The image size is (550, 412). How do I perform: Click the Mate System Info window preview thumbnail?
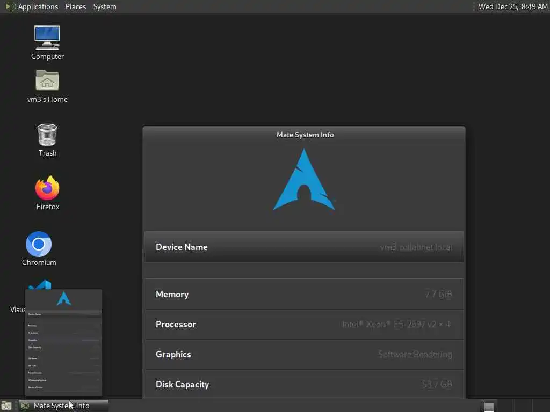coord(63,343)
